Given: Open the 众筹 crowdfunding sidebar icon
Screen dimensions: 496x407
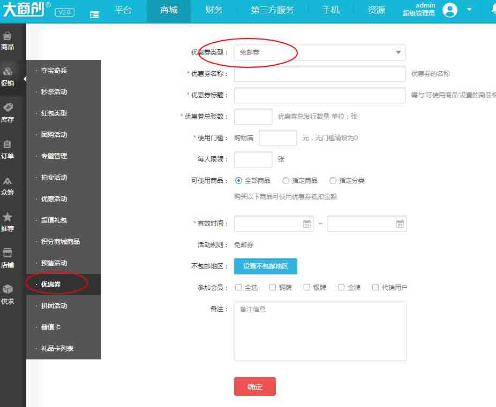Looking at the screenshot, I should pos(7,181).
